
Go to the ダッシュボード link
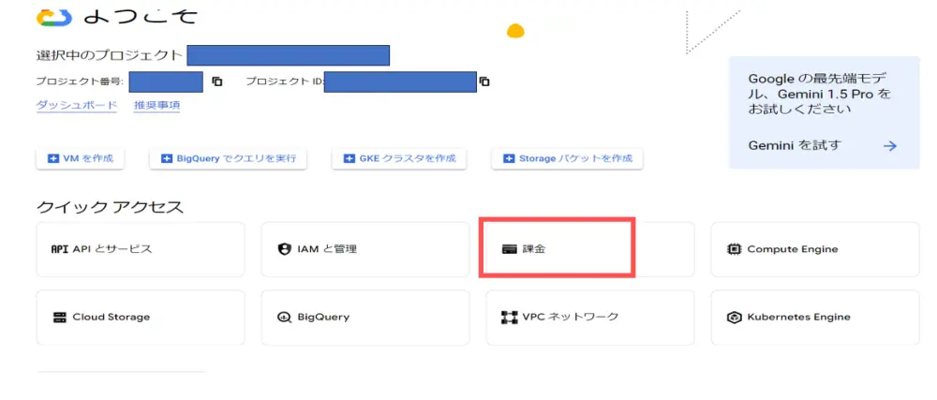point(77,106)
